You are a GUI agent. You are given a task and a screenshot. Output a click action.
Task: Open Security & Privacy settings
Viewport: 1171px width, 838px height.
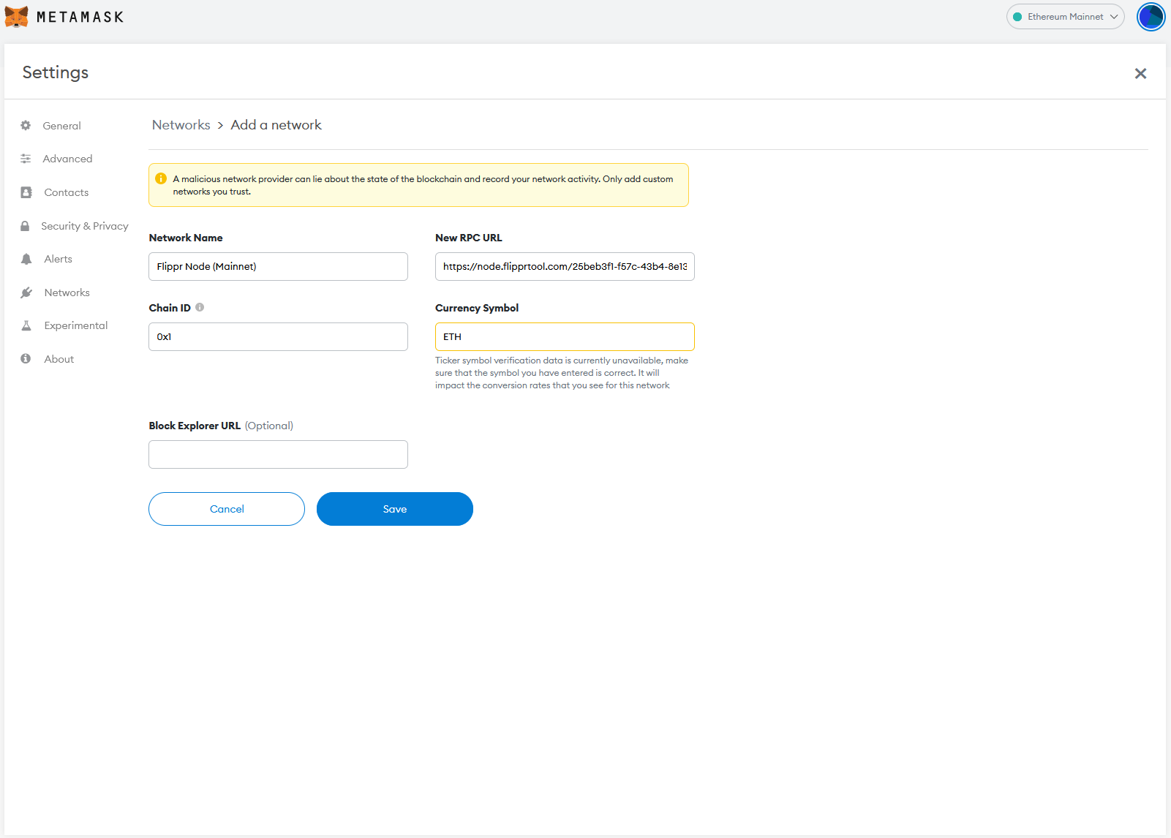pyautogui.click(x=85, y=226)
